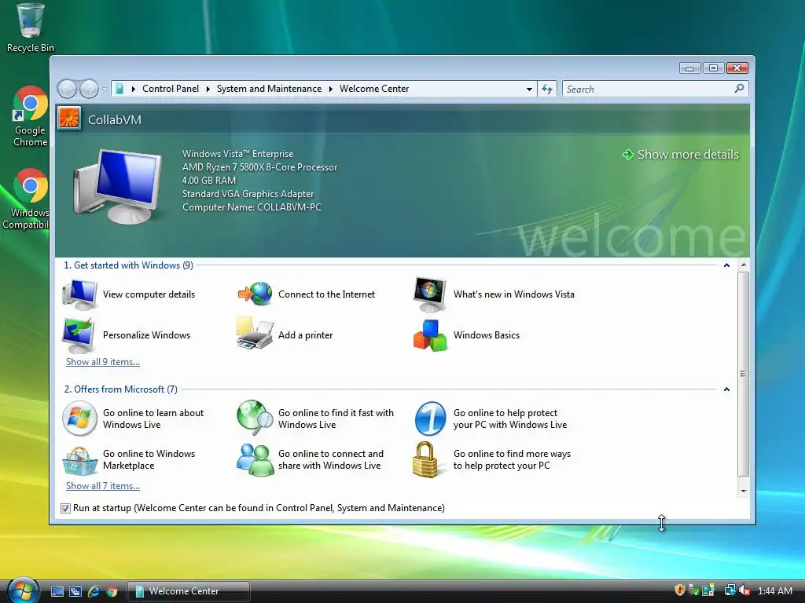Image resolution: width=805 pixels, height=603 pixels.
Task: Select the Personalize Windows icon
Action: [x=79, y=334]
